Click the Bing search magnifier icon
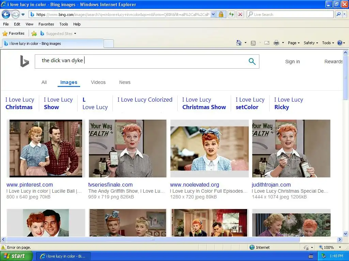The width and height of the screenshot is (349, 261). pos(252,62)
